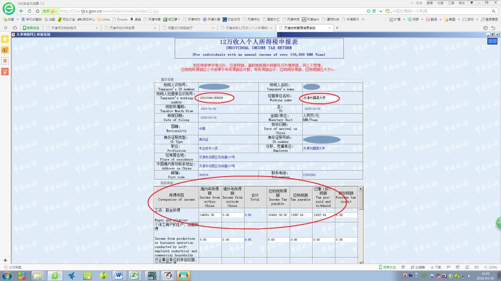Click the 登录管家 login manager button
This screenshot has width=501, height=281.
pyautogui.click(x=489, y=20)
